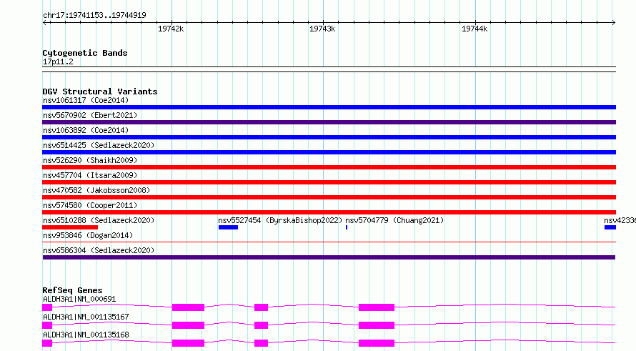Open variant label nsv5670902 (Ebert2021)

(x=90, y=115)
